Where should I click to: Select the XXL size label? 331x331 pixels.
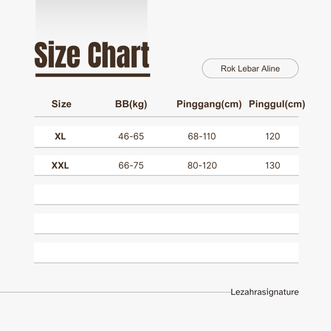(x=60, y=165)
